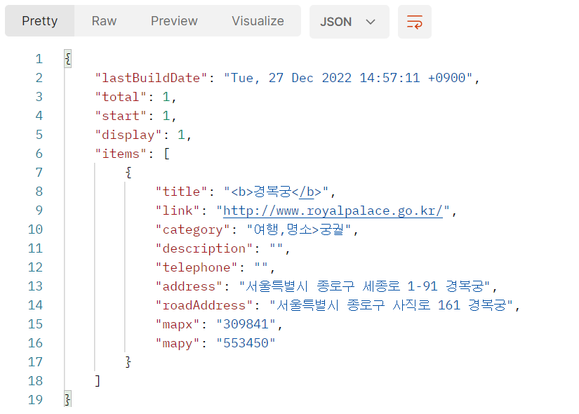The height and width of the screenshot is (414, 579).
Task: Click the address value ending "세종로 1-91 경복궁"
Action: point(364,286)
